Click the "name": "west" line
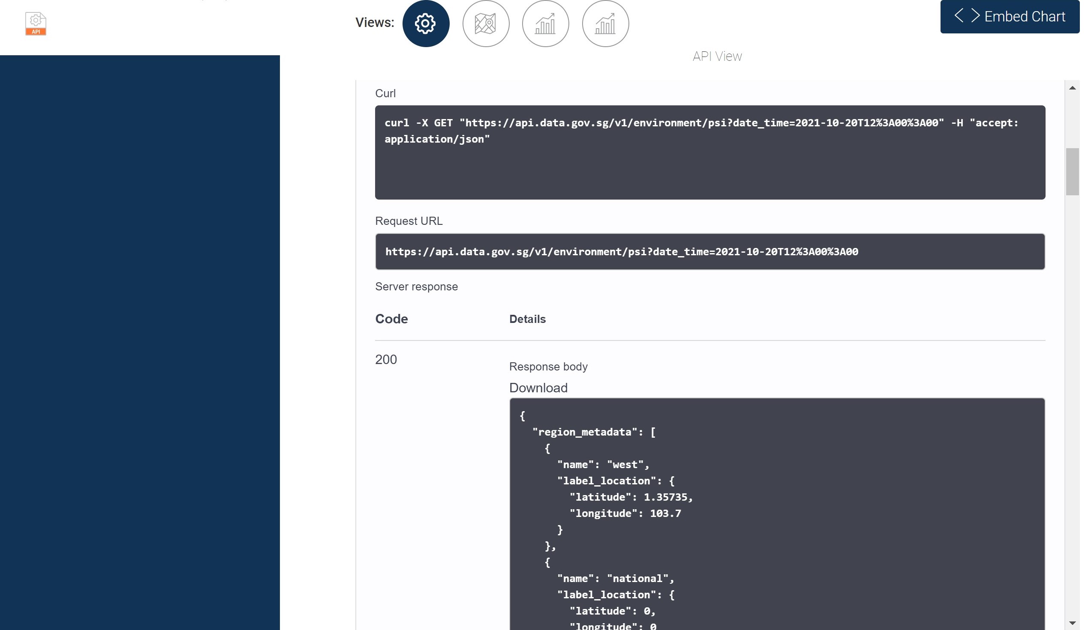The height and width of the screenshot is (630, 1091). 603,464
